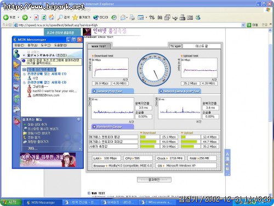Open the Media button in IE toolbar

(x=101, y=18)
